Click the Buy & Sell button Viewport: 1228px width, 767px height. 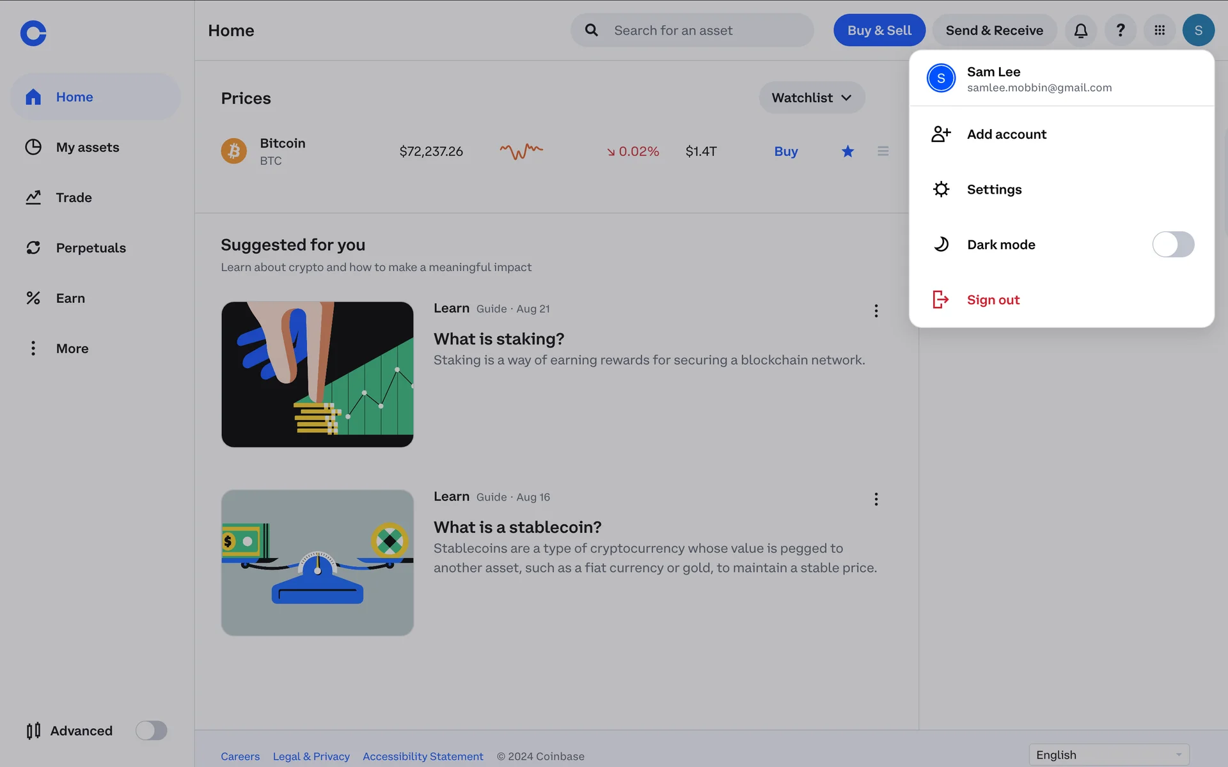(x=879, y=30)
